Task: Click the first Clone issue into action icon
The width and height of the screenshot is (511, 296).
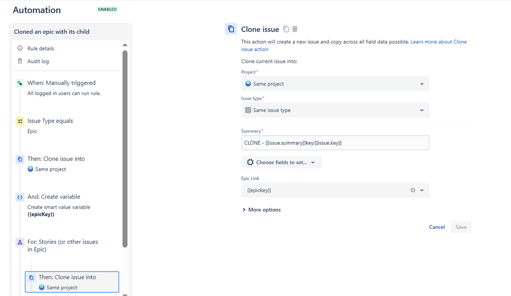Action: [x=20, y=159]
